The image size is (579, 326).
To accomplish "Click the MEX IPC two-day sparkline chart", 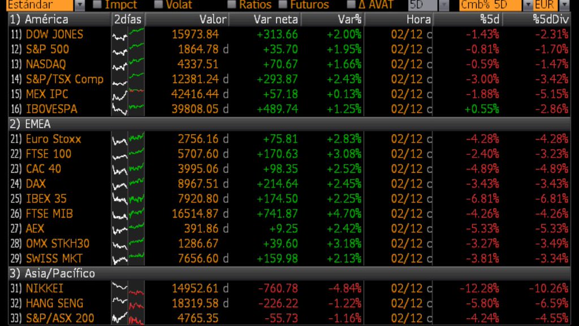I will click(x=128, y=94).
